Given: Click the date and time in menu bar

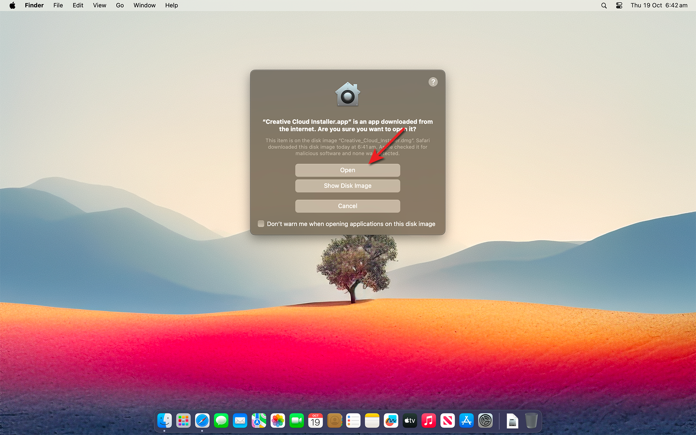Looking at the screenshot, I should pos(659,5).
